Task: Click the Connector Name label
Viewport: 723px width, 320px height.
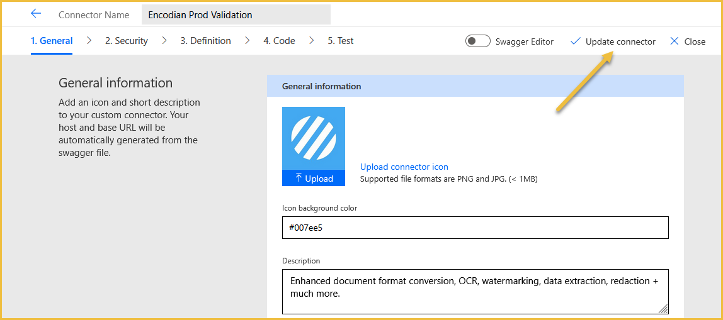Action: coord(94,14)
